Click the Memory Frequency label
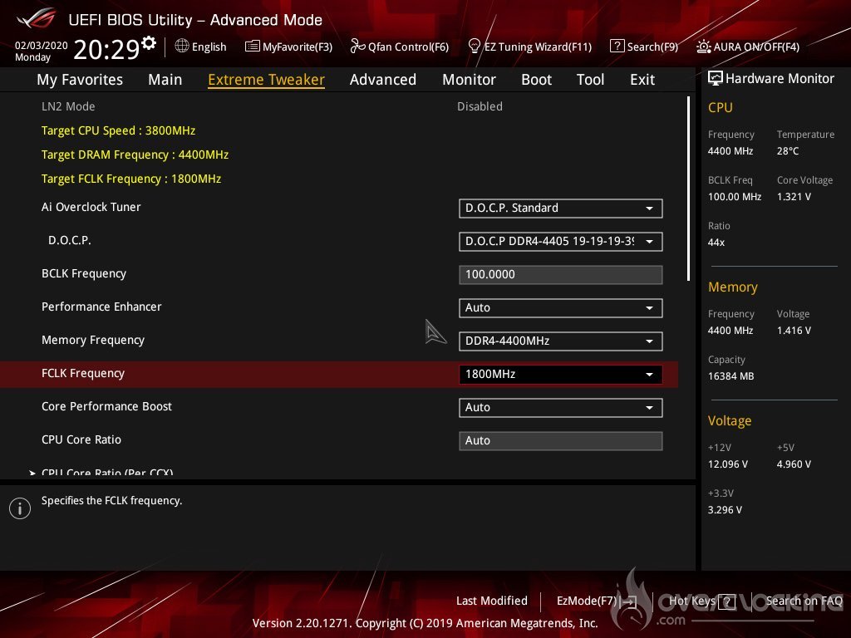This screenshot has height=638, width=851. click(93, 340)
